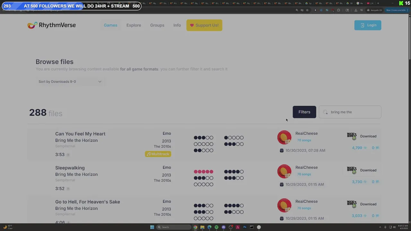Viewport: 411px width, 231px height.
Task: Open song title Sleepwalking
Action: click(x=70, y=168)
